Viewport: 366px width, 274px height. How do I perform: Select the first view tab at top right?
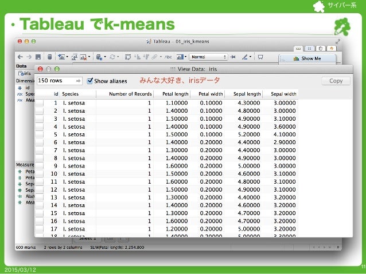(298, 49)
